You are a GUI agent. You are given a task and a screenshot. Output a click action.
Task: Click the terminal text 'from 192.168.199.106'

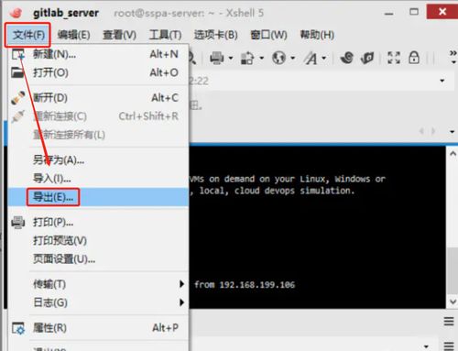(245, 285)
